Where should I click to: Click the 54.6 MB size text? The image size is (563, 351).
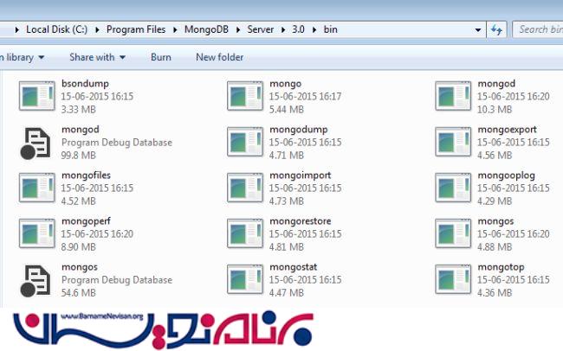click(78, 293)
